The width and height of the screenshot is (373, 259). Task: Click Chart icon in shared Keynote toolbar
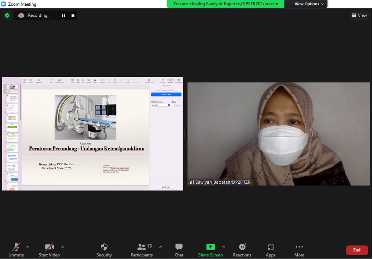coord(78,81)
